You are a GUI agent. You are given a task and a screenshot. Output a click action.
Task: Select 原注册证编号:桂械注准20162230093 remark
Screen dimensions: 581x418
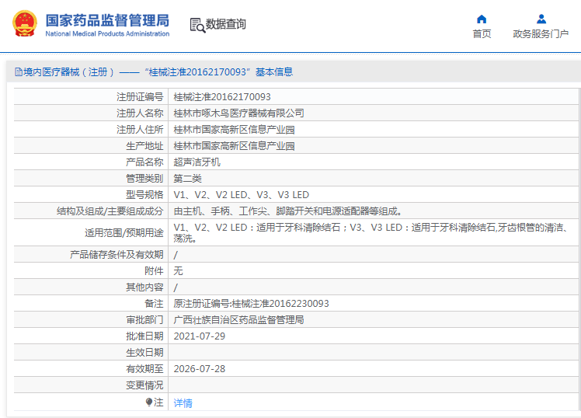[x=251, y=304]
